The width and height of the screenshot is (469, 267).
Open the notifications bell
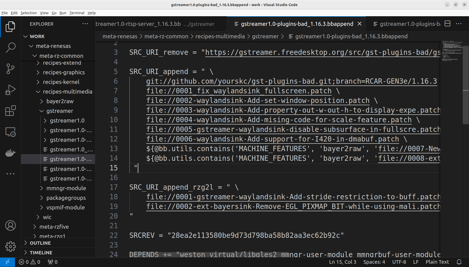click(459, 262)
